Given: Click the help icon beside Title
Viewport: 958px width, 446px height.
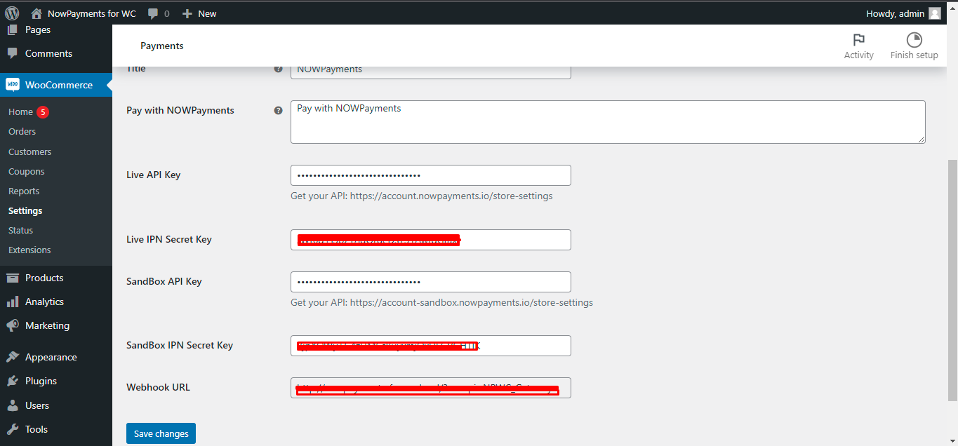Looking at the screenshot, I should (x=279, y=69).
